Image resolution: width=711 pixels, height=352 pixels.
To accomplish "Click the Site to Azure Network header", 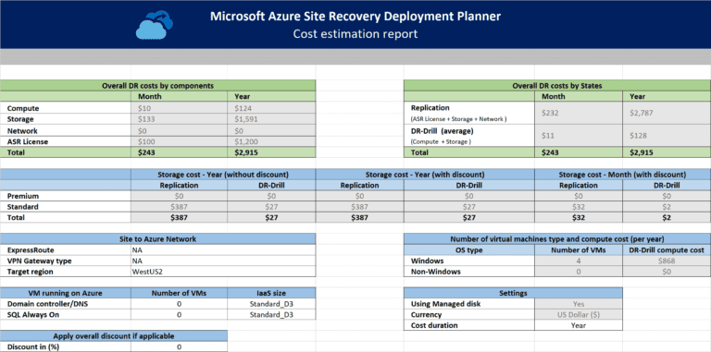I will (157, 239).
